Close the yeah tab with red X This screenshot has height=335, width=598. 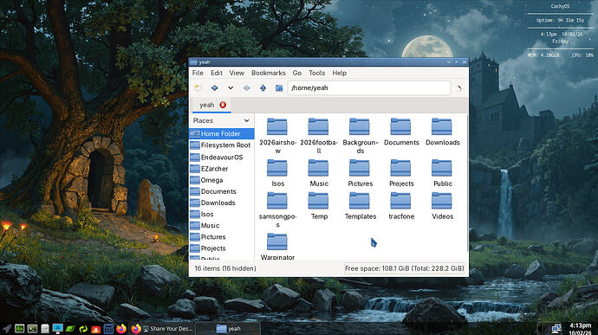tap(223, 105)
